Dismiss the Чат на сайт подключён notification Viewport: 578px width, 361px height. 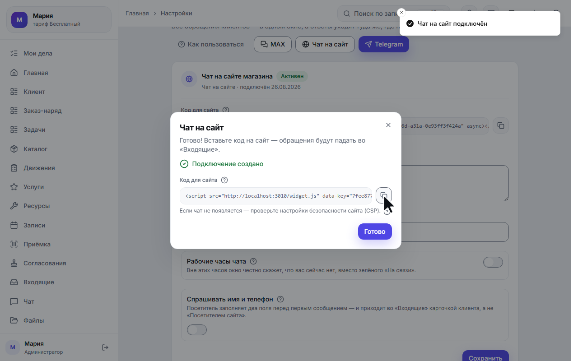[x=401, y=13]
